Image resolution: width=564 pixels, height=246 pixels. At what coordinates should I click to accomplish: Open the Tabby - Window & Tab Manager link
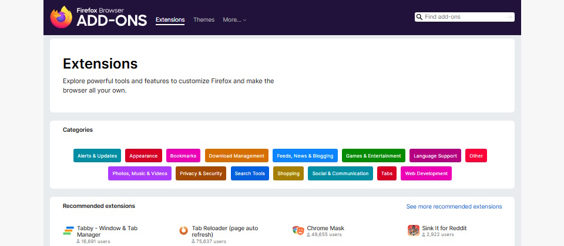108,228
